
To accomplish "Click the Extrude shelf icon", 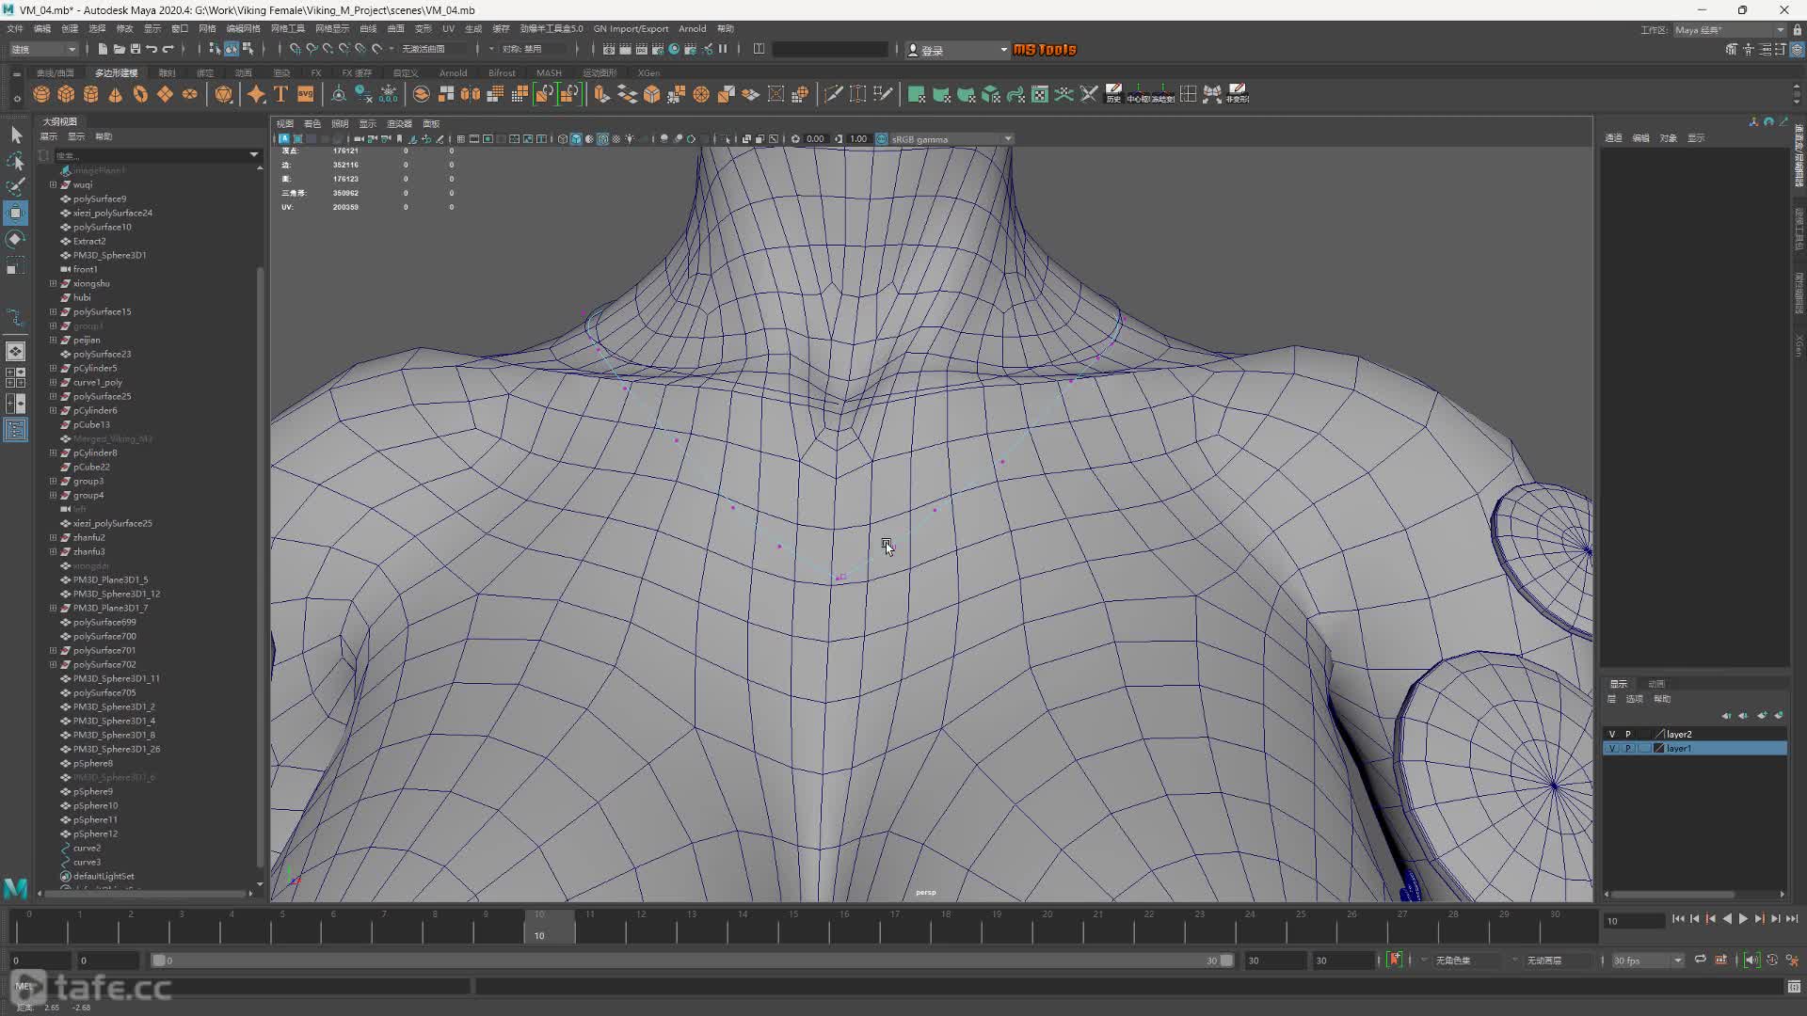I will click(x=602, y=94).
